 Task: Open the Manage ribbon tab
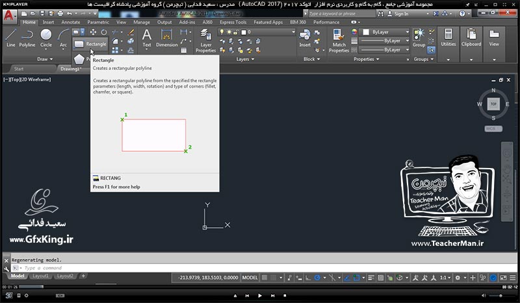[142, 22]
